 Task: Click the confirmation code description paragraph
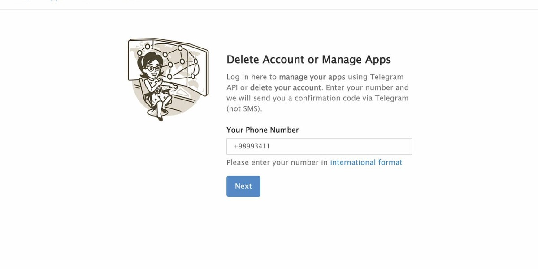(x=317, y=93)
